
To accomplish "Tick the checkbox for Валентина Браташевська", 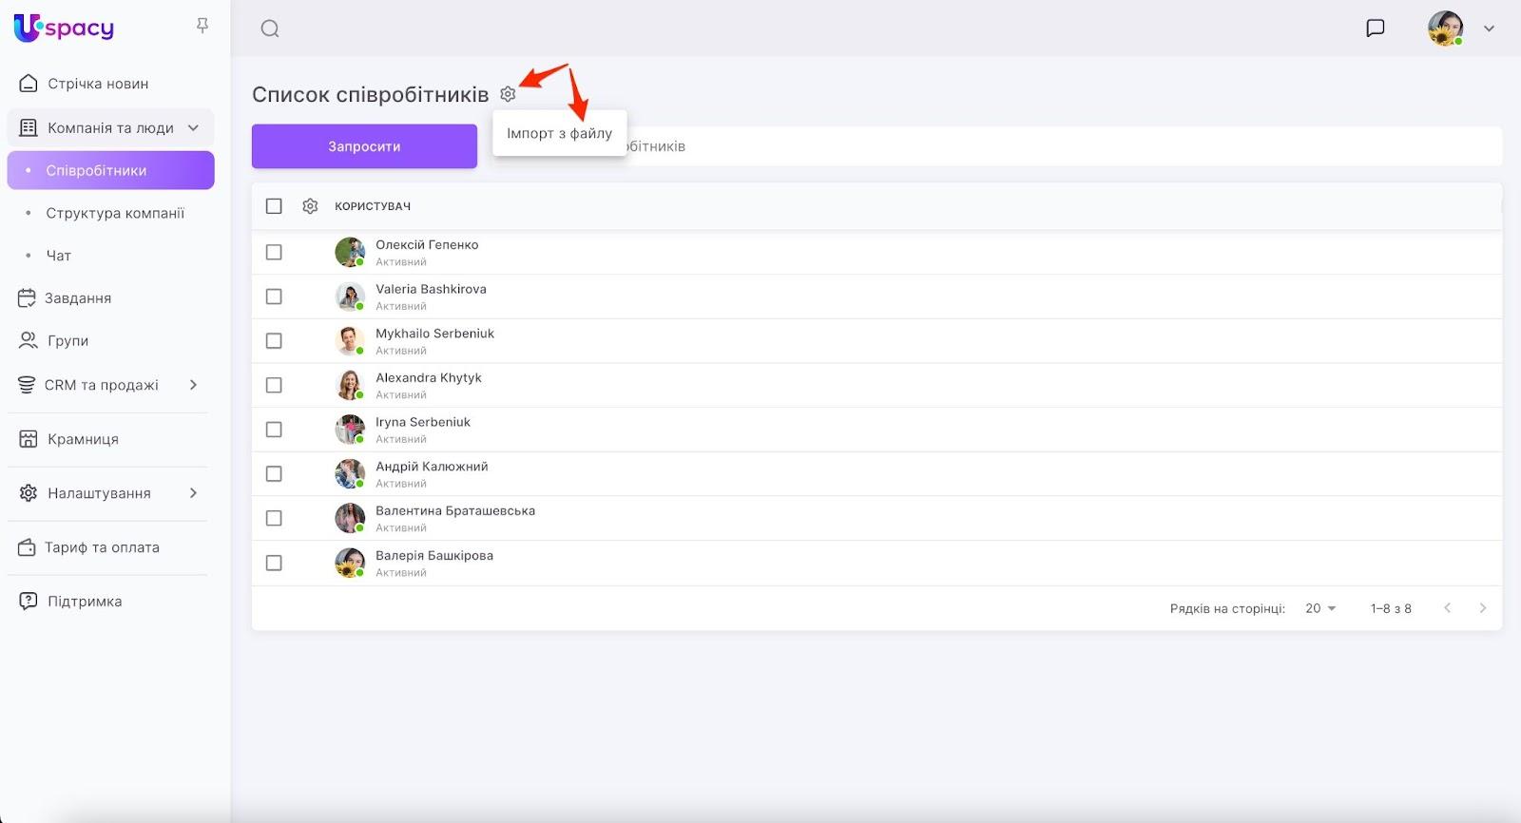I will pos(274,518).
